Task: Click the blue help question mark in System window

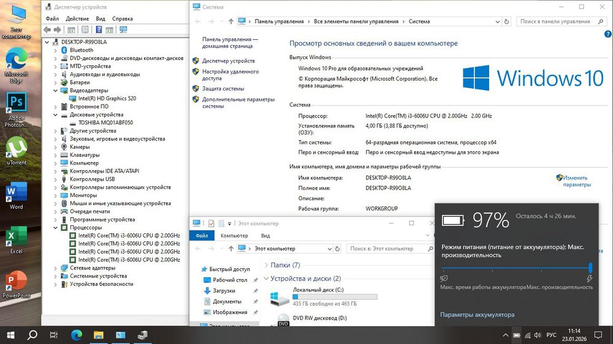Action: tap(608, 34)
